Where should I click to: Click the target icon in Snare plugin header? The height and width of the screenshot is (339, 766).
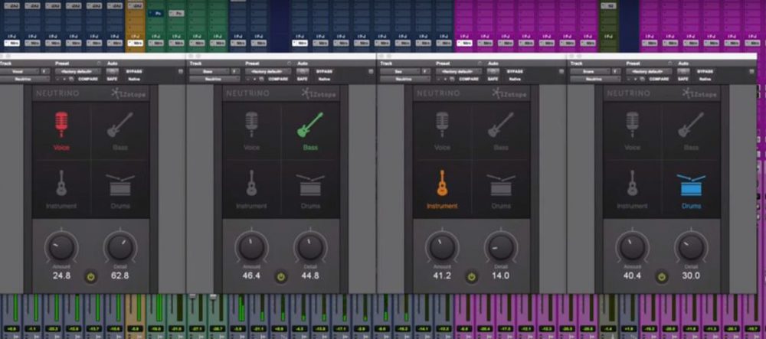[x=752, y=71]
